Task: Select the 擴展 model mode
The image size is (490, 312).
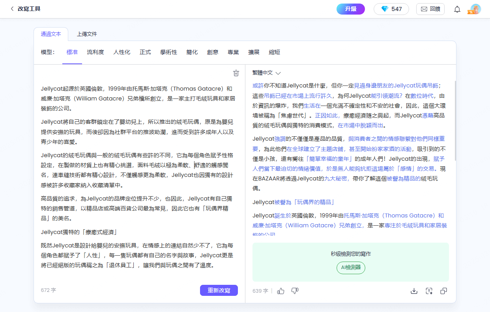Action: [254, 52]
